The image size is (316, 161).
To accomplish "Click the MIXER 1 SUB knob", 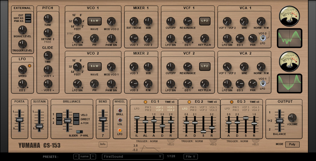I will 148,21.
